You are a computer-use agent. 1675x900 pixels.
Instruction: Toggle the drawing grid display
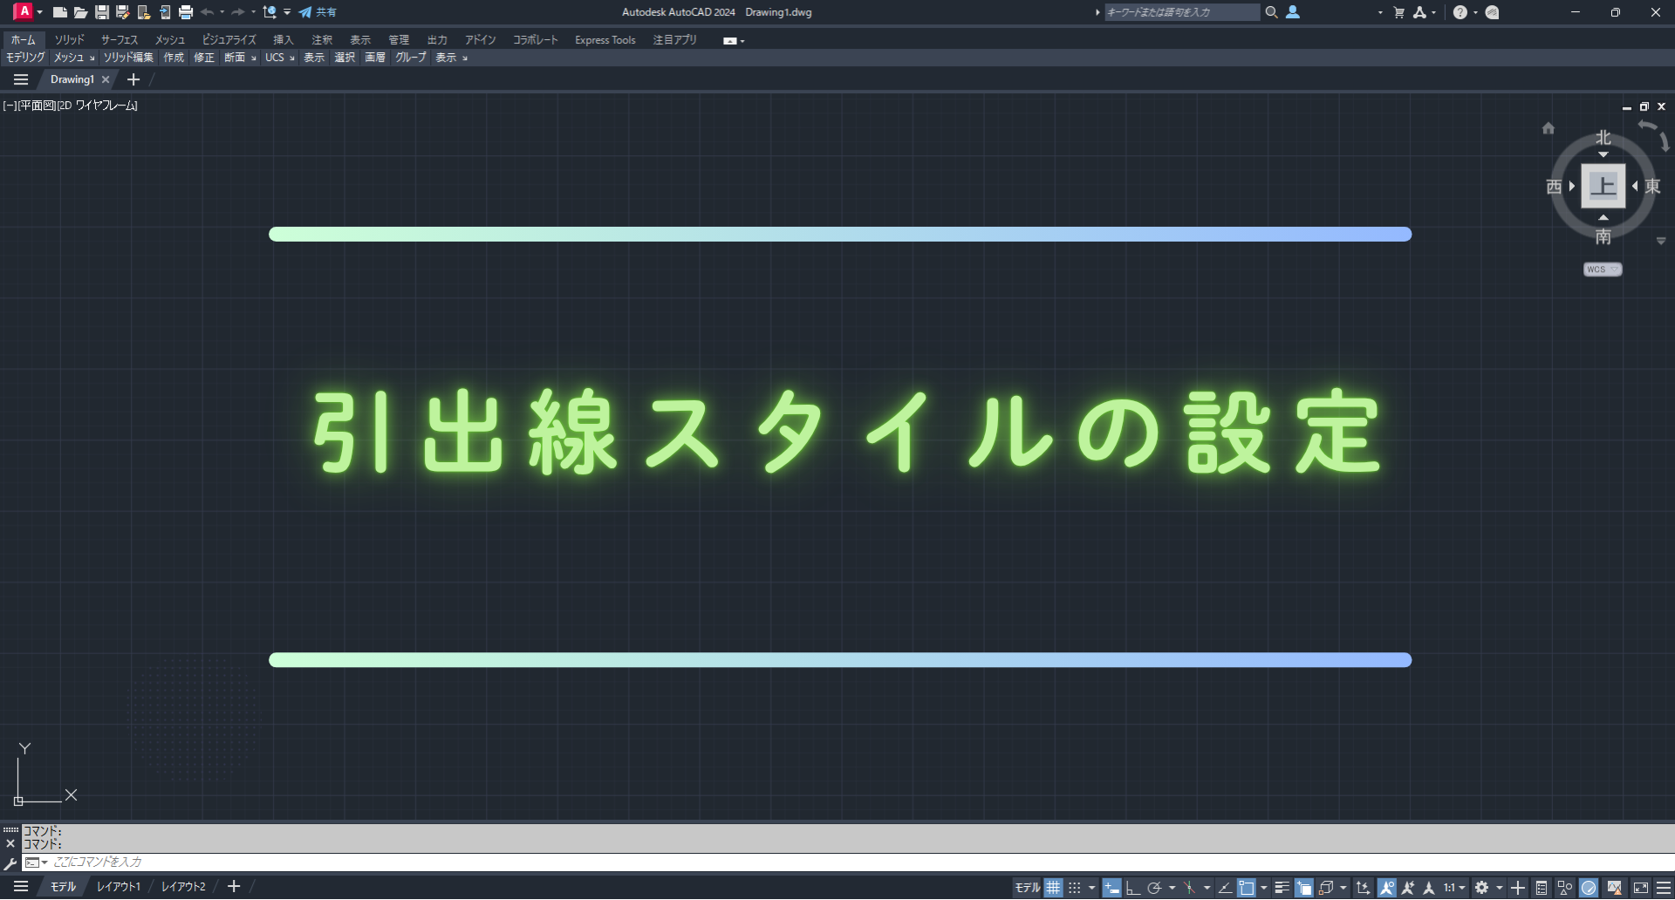coord(1054,888)
